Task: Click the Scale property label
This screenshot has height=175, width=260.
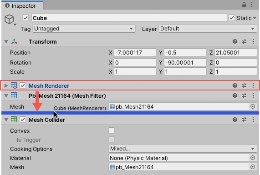Action: (x=17, y=72)
